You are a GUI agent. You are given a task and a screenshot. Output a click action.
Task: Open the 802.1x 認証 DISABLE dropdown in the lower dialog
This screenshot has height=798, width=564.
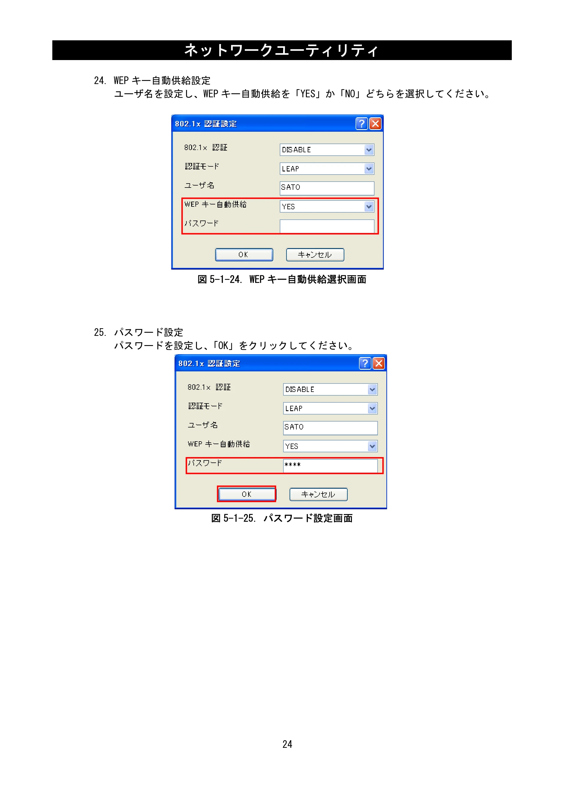[x=373, y=390]
